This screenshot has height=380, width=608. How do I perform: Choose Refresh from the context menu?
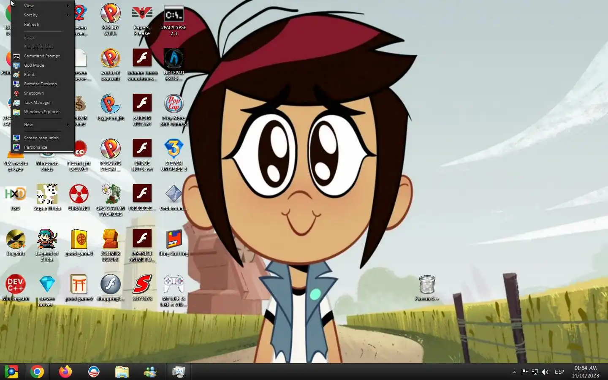pyautogui.click(x=42, y=24)
